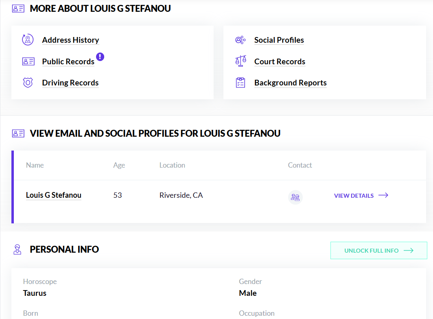The image size is (433, 319).
Task: Open the Public Records page
Action: [68, 61]
